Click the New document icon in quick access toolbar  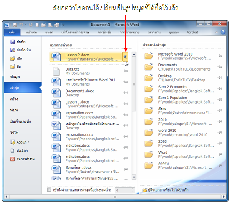37,25
